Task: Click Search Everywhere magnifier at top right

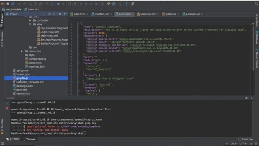Action: pyautogui.click(x=256, y=4)
